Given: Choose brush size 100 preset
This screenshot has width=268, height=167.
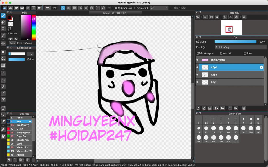Looking at the screenshot, I should (x=251, y=129).
